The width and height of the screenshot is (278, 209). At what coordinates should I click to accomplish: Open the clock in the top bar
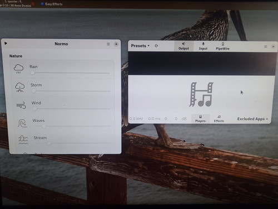click(16, 4)
